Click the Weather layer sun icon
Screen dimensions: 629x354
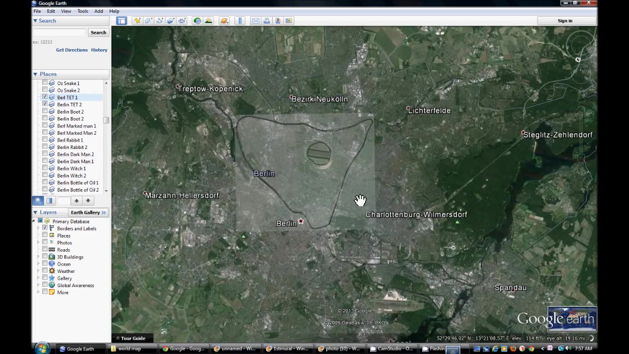pos(52,271)
